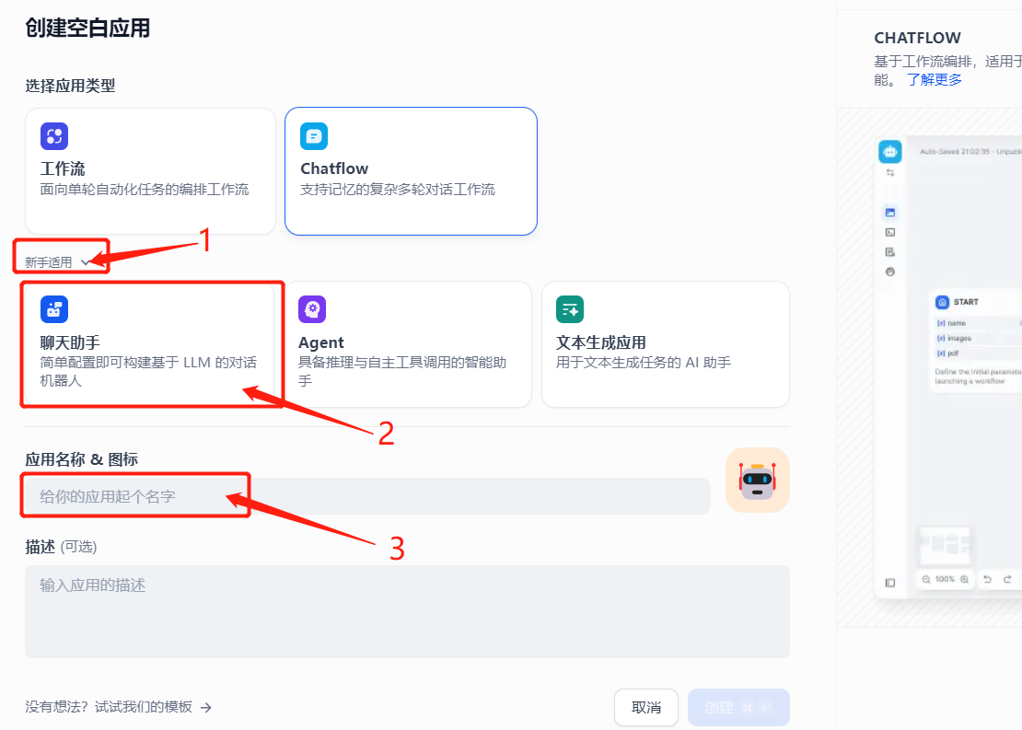Open the monitoring gauge icon in preview sidebar

point(890,272)
